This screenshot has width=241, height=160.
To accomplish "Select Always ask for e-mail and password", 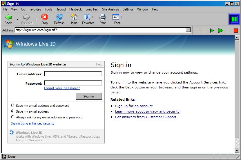I will point(12,117).
